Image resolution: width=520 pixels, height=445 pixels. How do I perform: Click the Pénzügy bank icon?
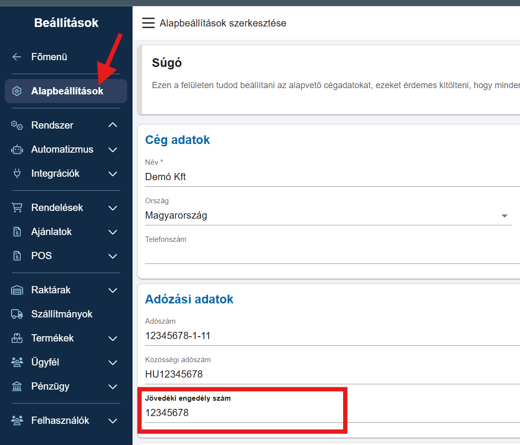click(x=17, y=386)
